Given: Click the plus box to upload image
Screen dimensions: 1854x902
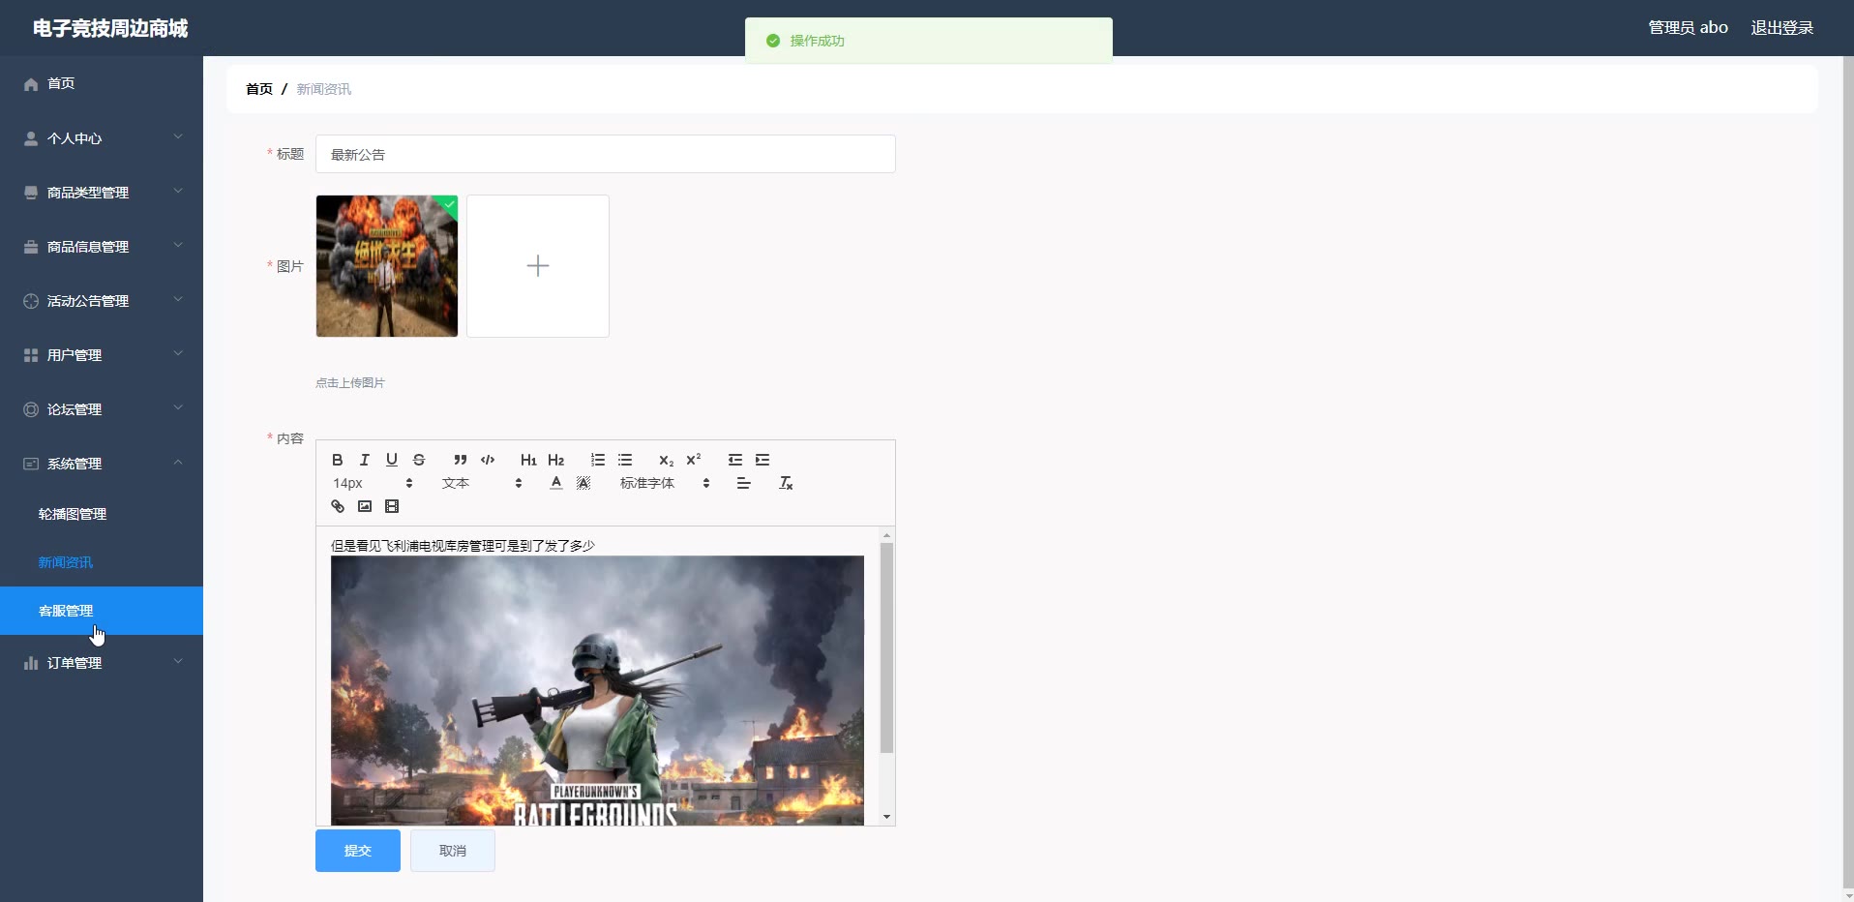Looking at the screenshot, I should (538, 266).
